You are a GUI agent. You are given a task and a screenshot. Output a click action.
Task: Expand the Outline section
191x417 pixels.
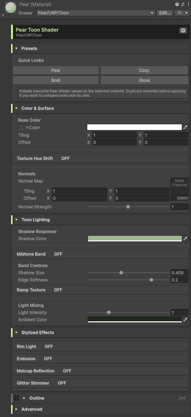click(x=24, y=398)
